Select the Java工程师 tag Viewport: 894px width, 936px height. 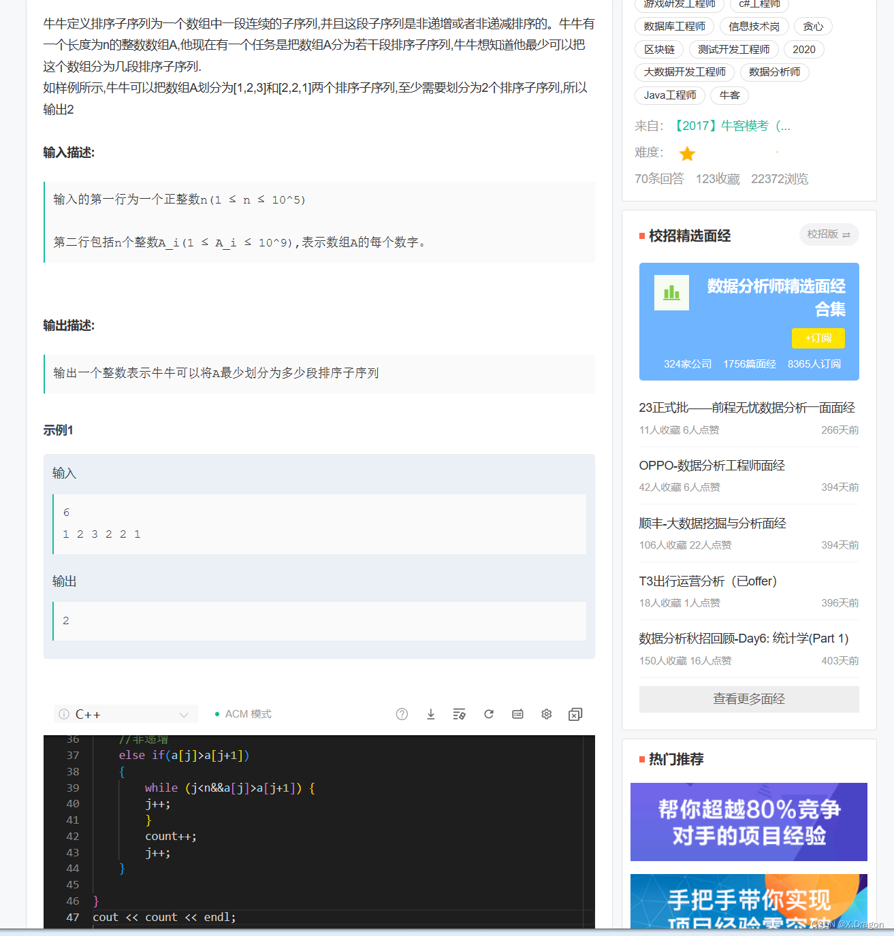coord(670,95)
